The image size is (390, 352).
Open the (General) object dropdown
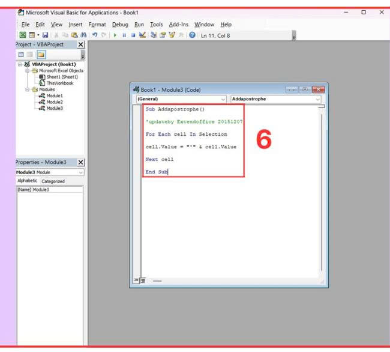pos(181,99)
